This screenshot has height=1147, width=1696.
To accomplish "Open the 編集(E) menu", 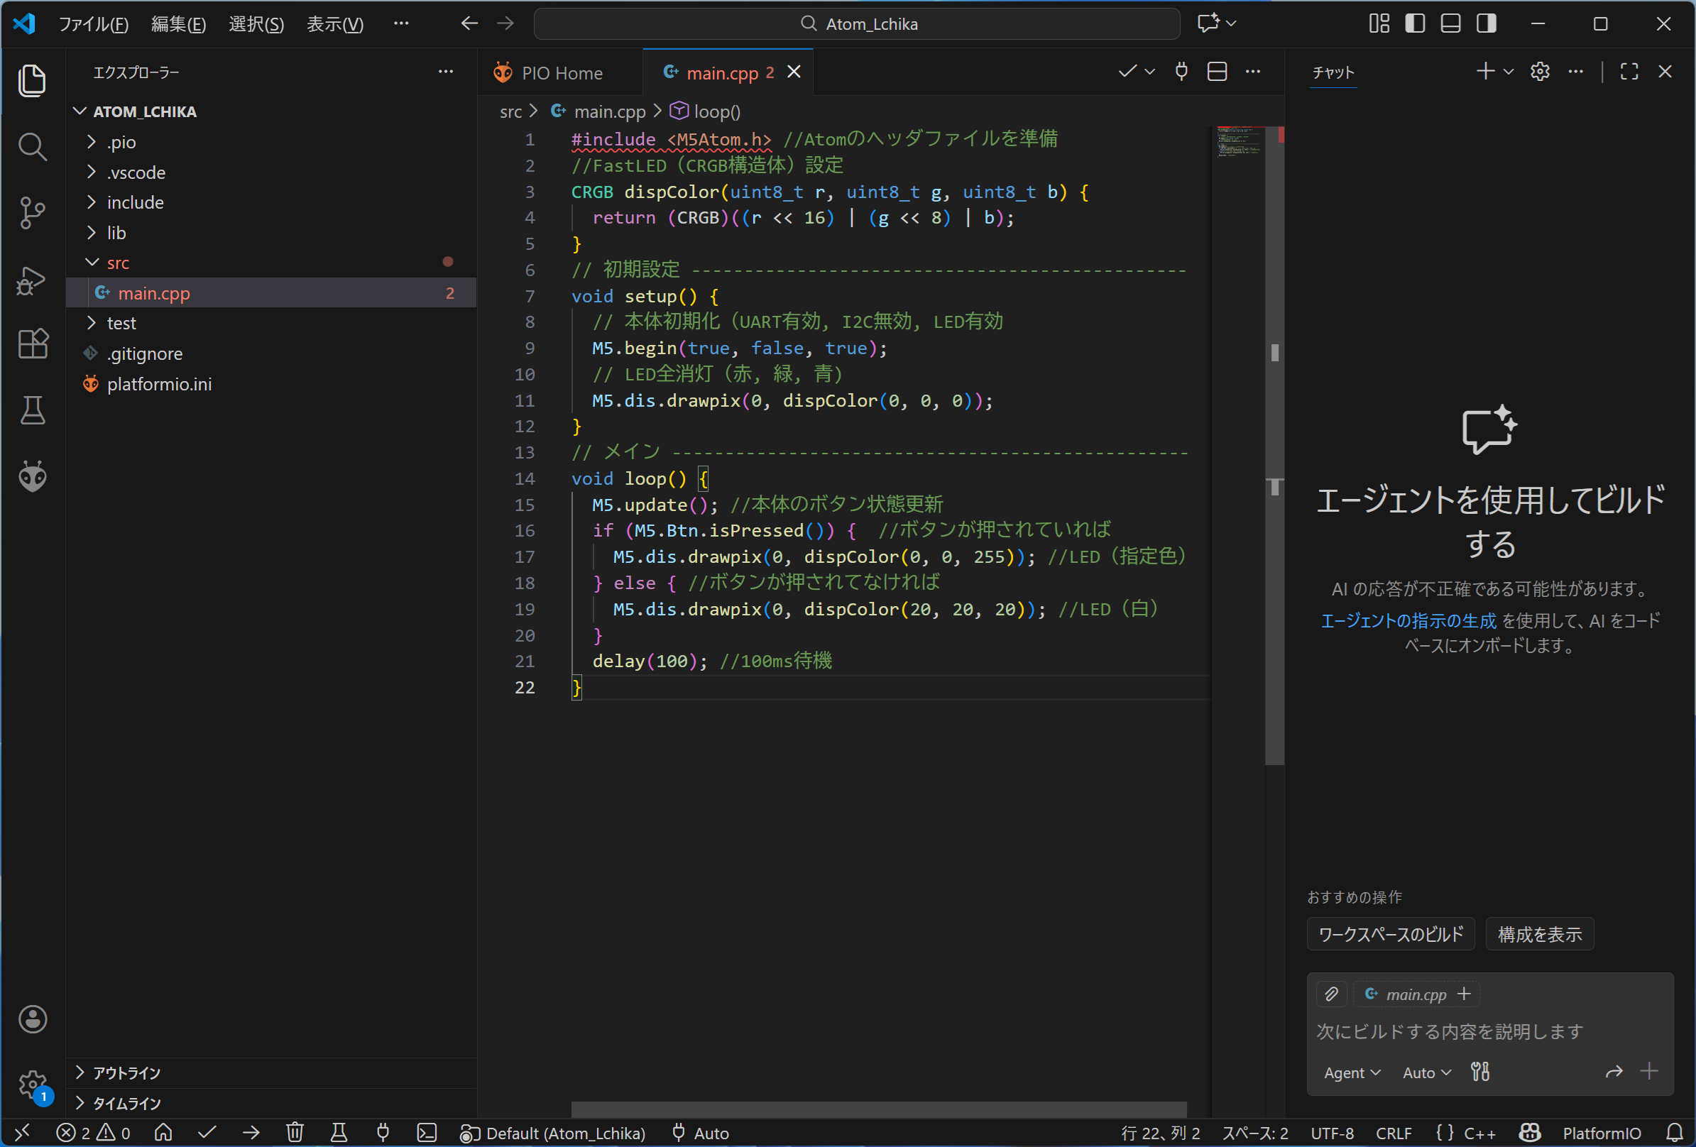I will pyautogui.click(x=177, y=24).
